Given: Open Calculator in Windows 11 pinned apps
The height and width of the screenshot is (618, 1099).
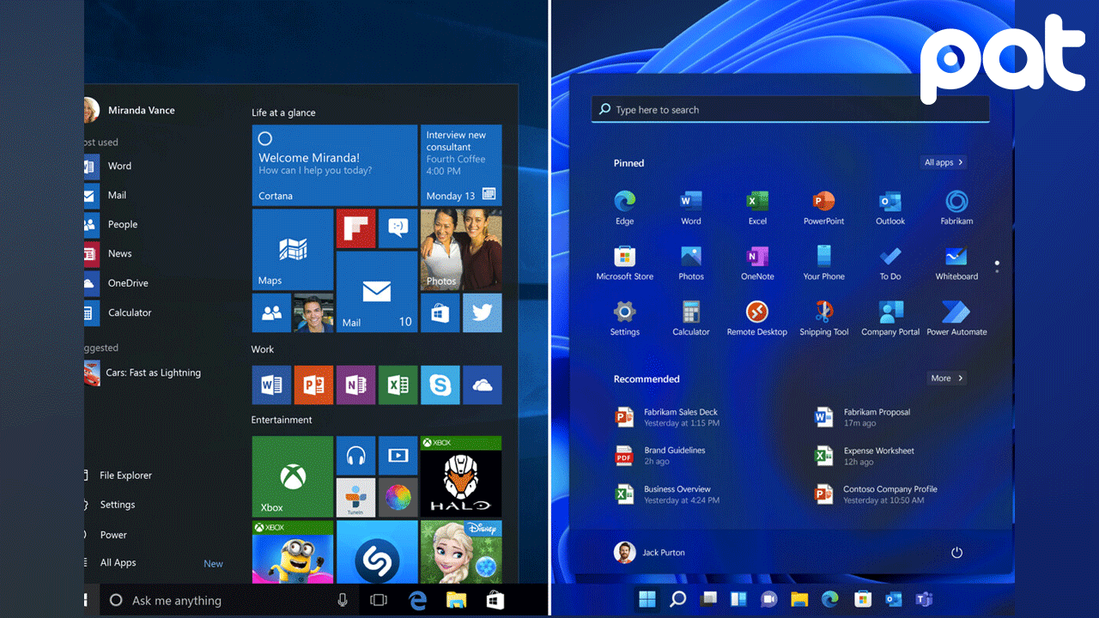Looking at the screenshot, I should click(x=691, y=318).
